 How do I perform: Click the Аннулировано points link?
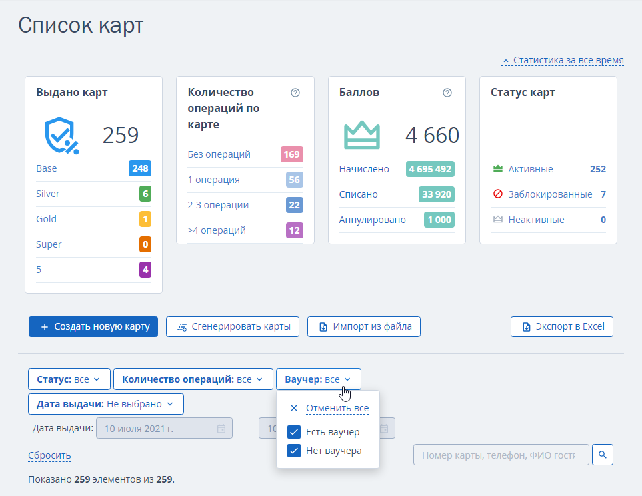pos(372,220)
